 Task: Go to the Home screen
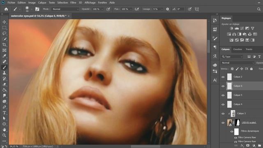pos(6,9)
